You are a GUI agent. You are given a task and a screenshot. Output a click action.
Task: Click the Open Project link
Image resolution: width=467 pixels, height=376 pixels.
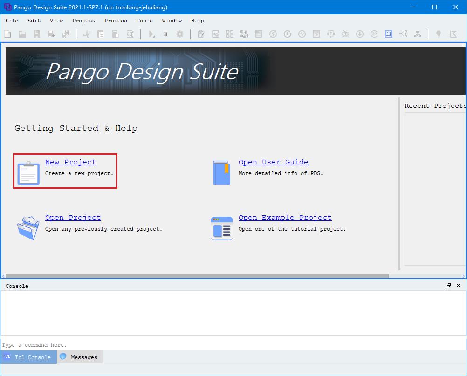click(x=73, y=218)
